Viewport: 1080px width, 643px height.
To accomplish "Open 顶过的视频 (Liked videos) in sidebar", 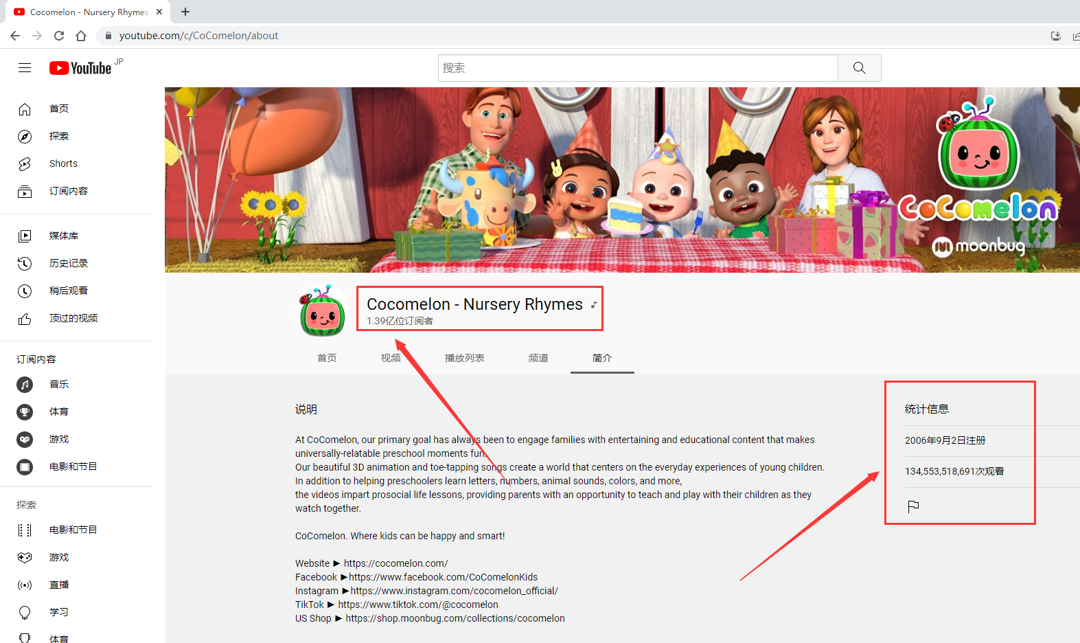I will click(73, 318).
